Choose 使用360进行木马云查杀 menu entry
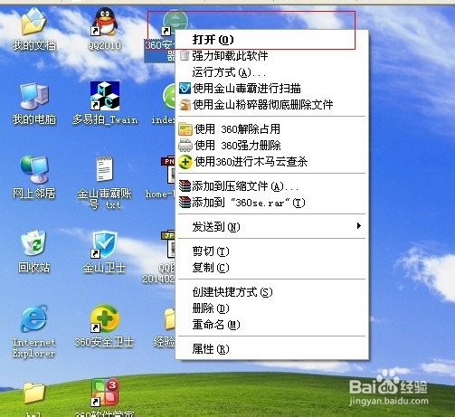This screenshot has width=455, height=417. [x=271, y=162]
